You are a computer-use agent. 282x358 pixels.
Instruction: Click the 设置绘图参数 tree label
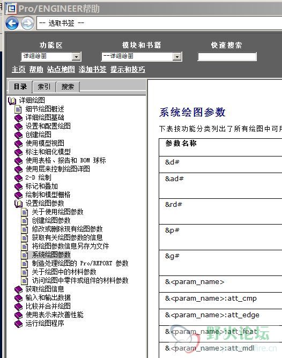pyautogui.click(x=44, y=203)
